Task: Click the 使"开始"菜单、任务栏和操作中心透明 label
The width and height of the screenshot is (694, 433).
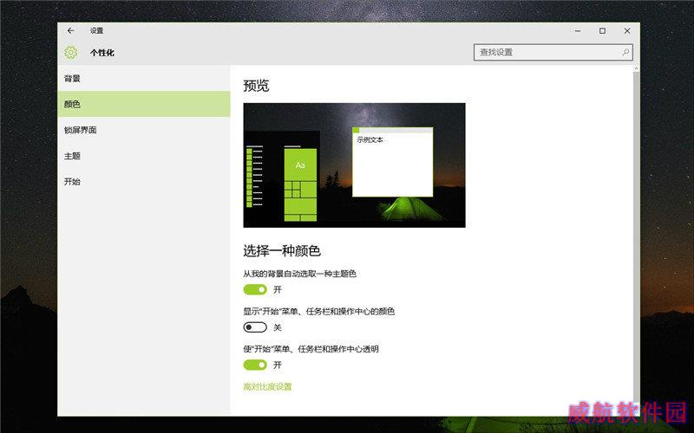Action: click(311, 349)
